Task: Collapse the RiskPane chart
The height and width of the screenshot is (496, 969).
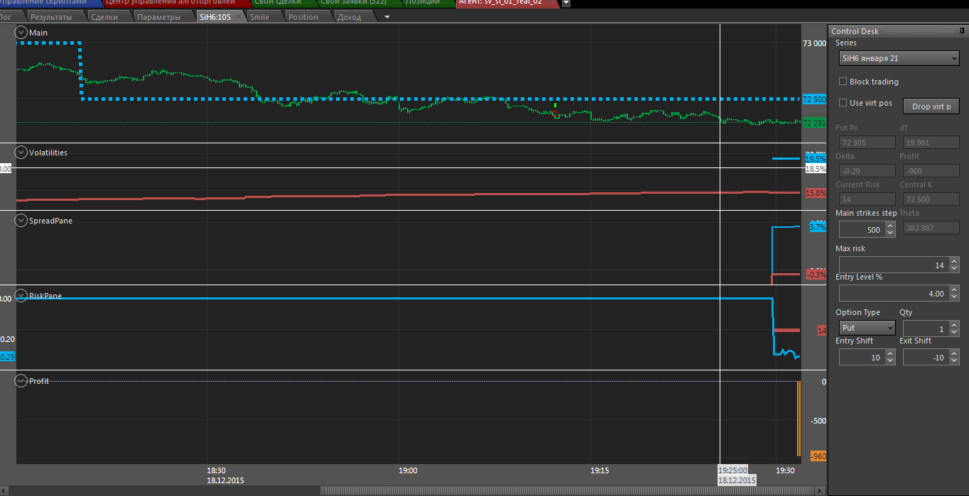Action: (21, 296)
